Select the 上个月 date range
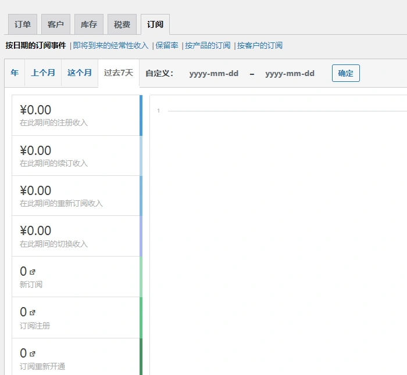The width and height of the screenshot is (407, 375). pos(43,73)
